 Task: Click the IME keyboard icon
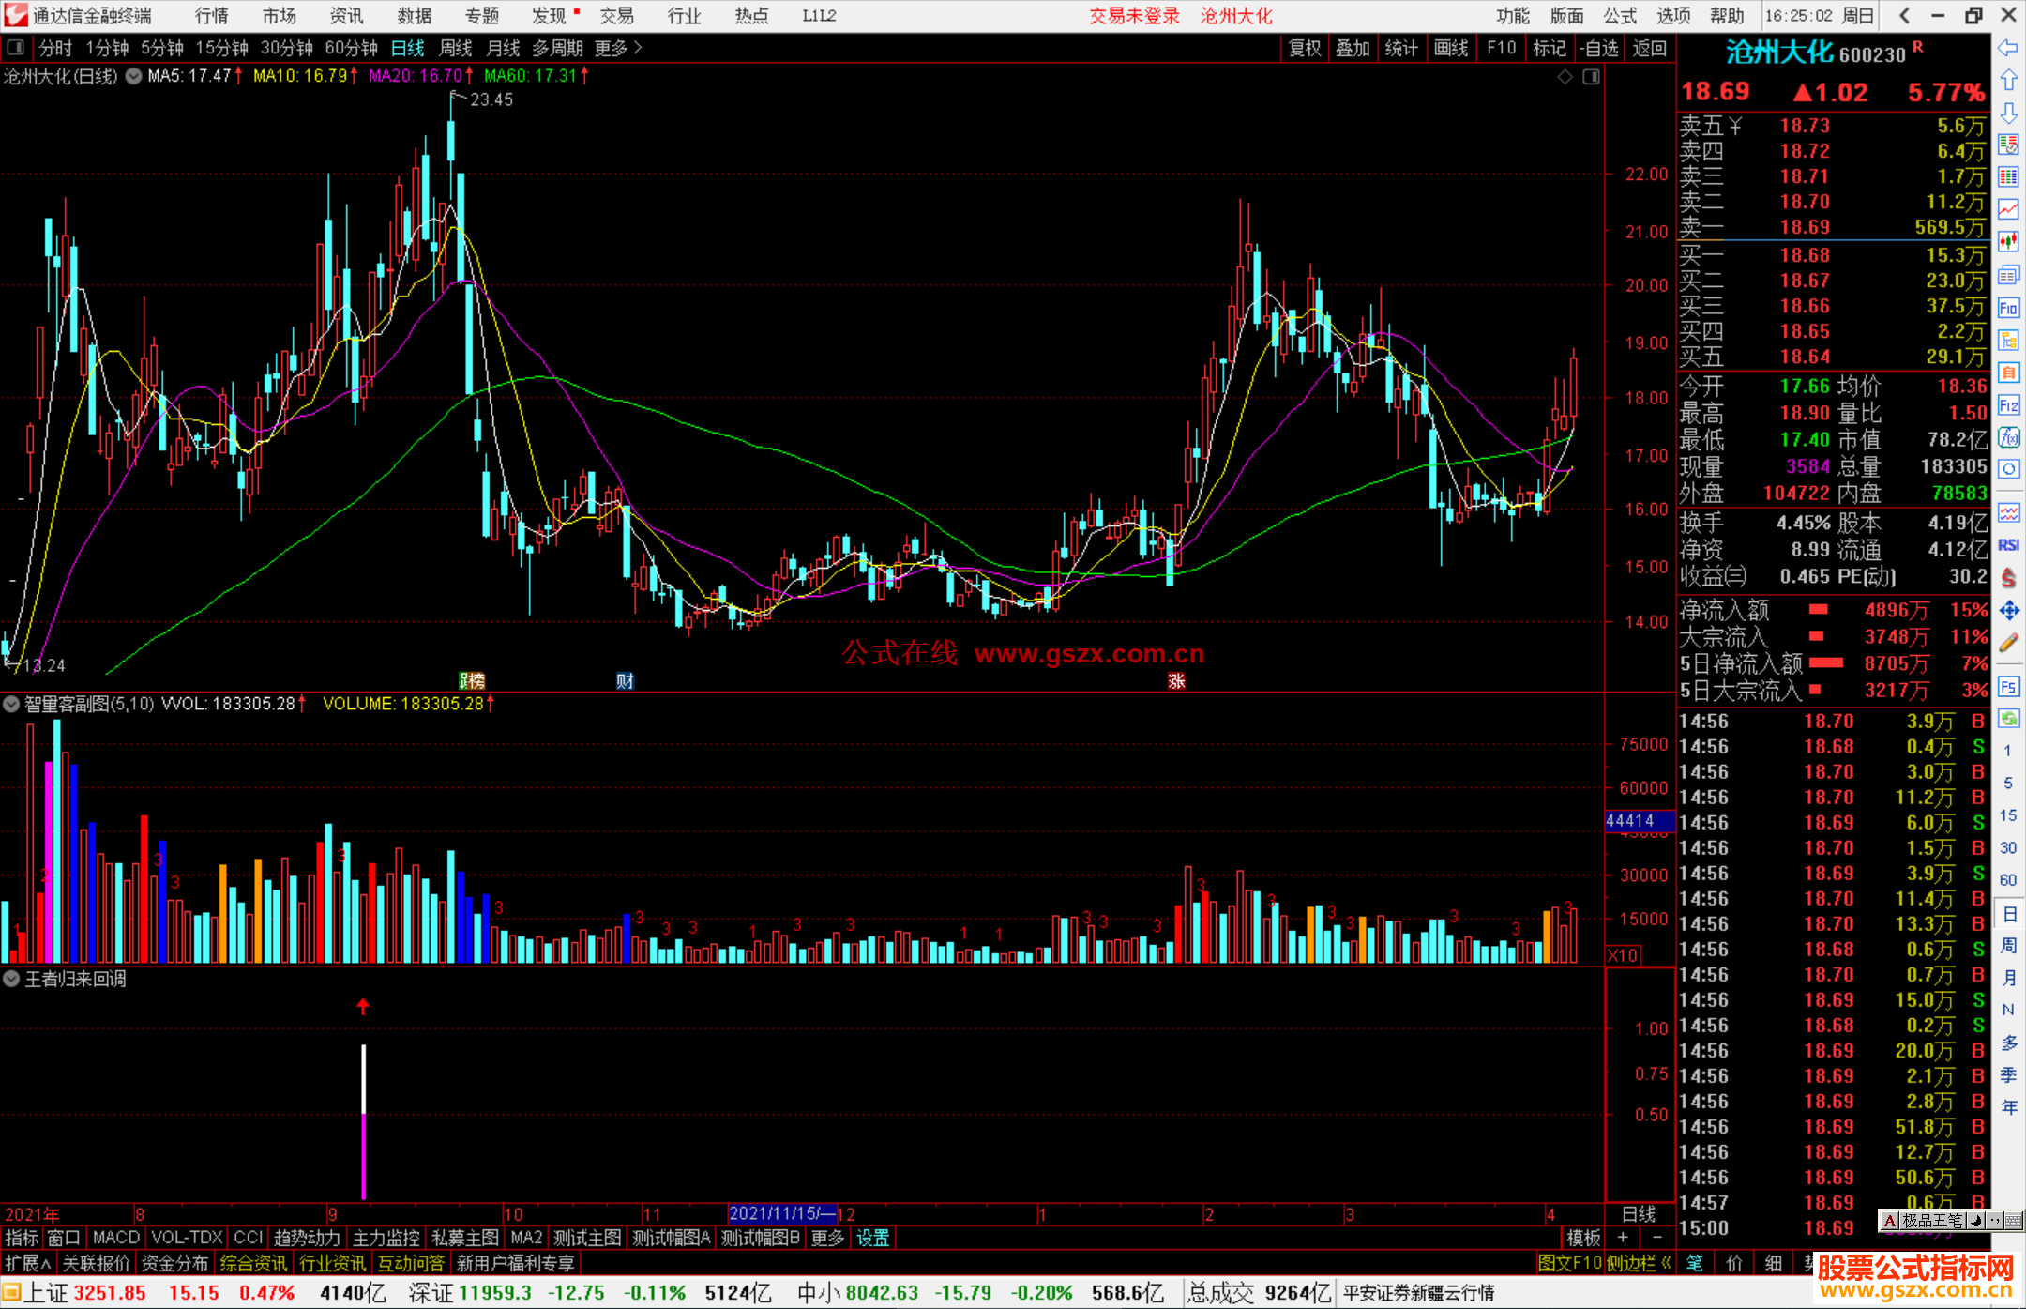(x=2013, y=1221)
